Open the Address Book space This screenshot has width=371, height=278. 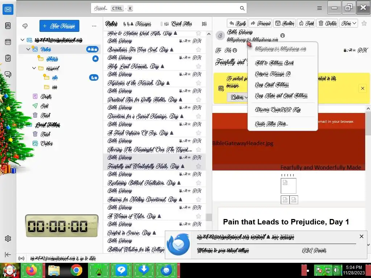8,26
